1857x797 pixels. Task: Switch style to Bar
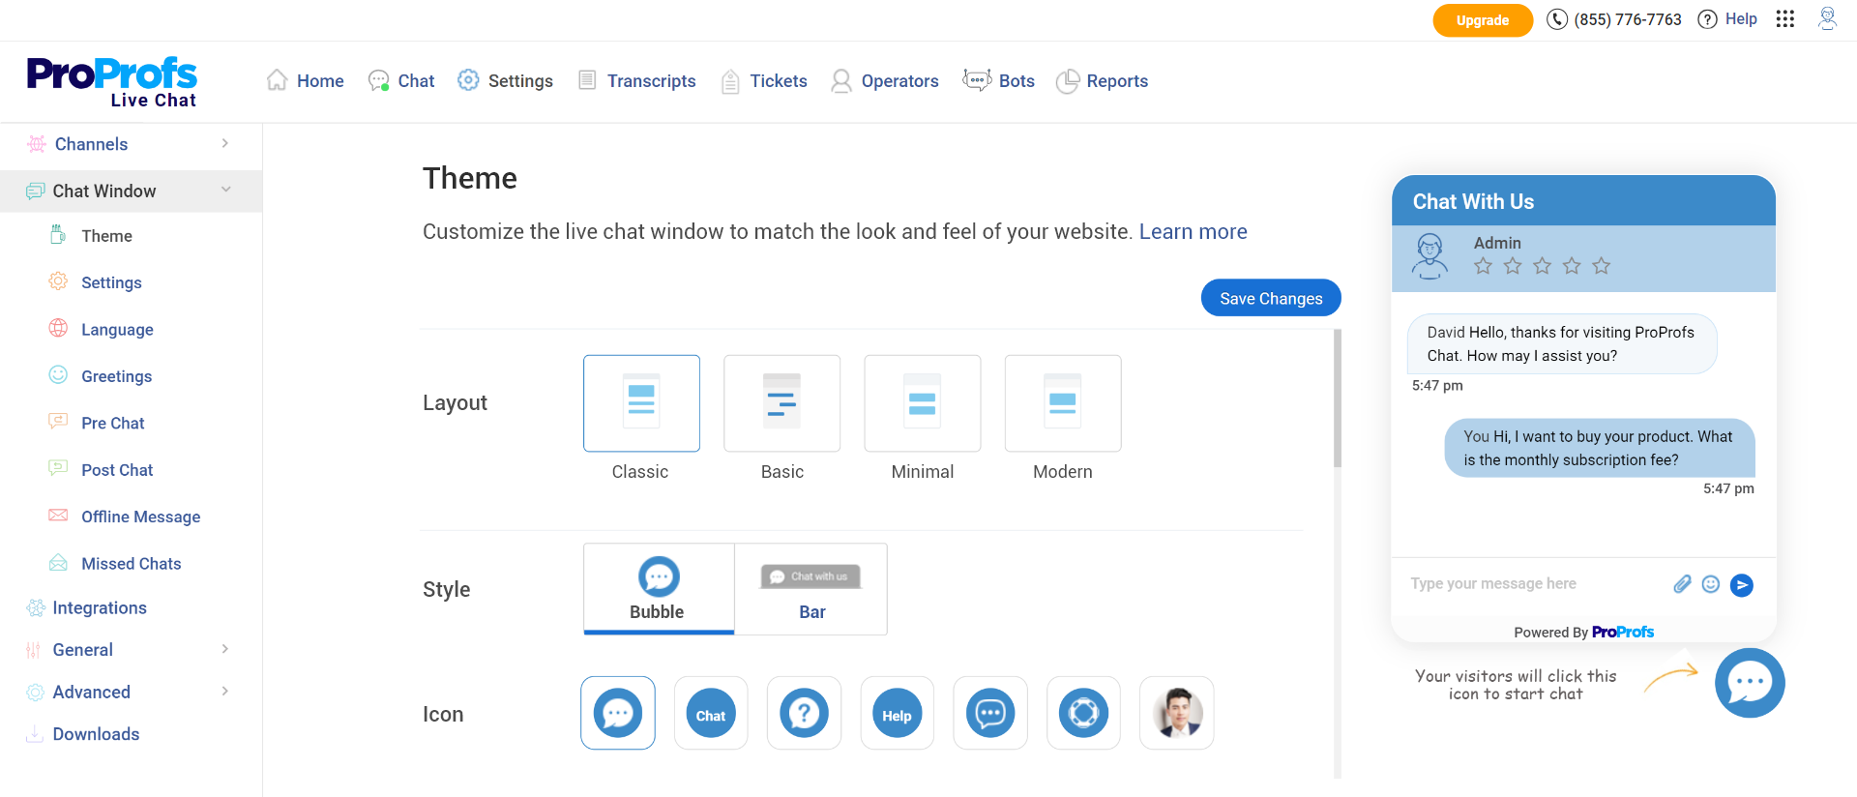811,589
